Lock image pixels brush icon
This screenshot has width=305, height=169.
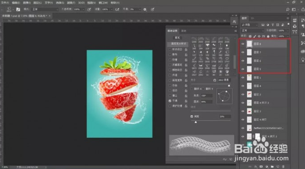coord(254,36)
